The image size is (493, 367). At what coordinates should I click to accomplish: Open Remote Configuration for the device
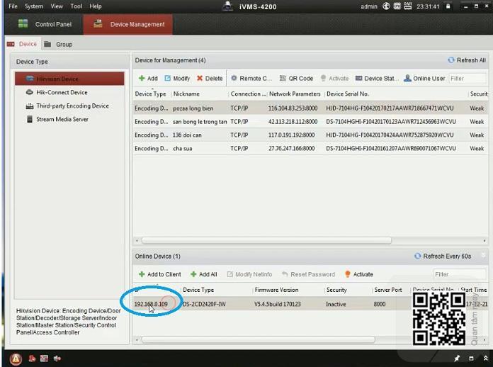coord(251,79)
